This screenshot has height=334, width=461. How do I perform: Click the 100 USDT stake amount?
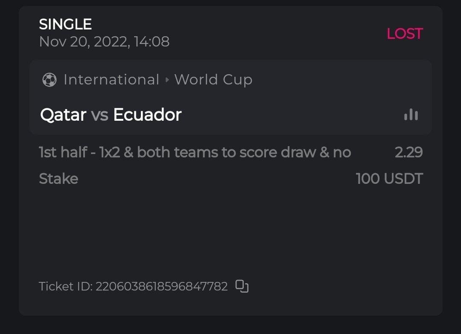[389, 179]
